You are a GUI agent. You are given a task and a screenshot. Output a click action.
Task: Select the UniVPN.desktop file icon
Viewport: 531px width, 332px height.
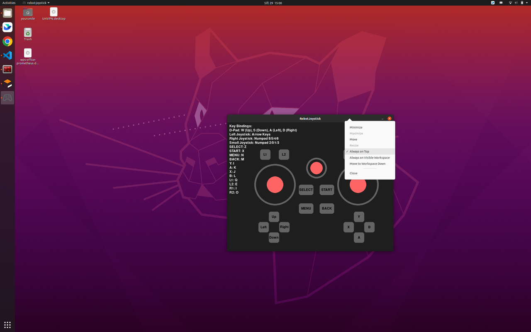click(54, 14)
